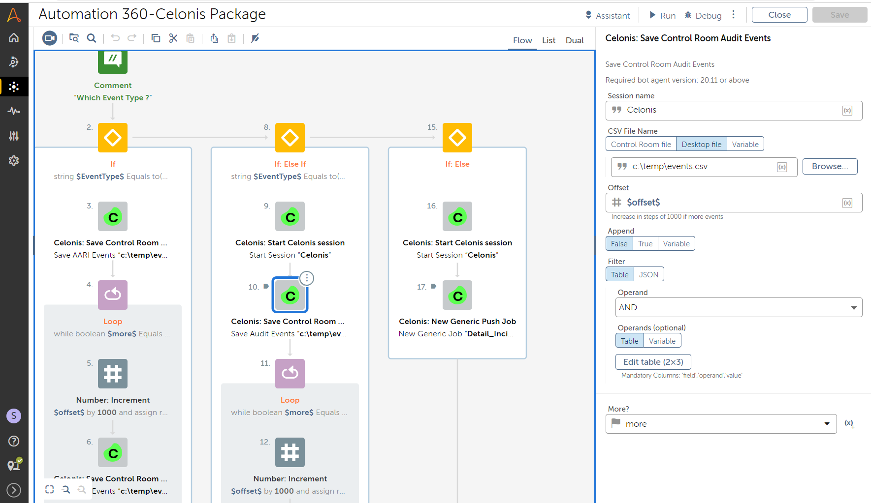
Task: Switch to the List view tab
Action: click(548, 40)
